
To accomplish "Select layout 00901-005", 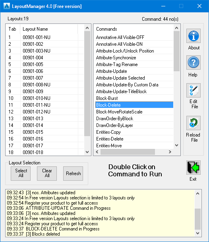I will point(45,64).
